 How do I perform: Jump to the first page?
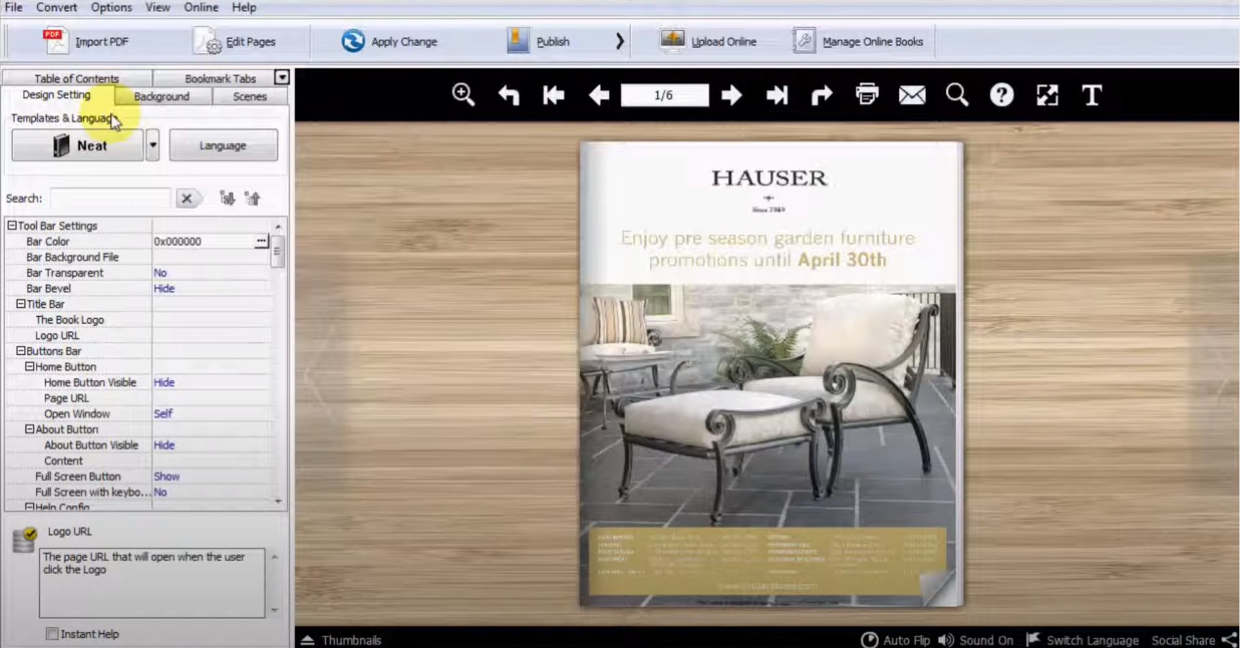pyautogui.click(x=553, y=96)
